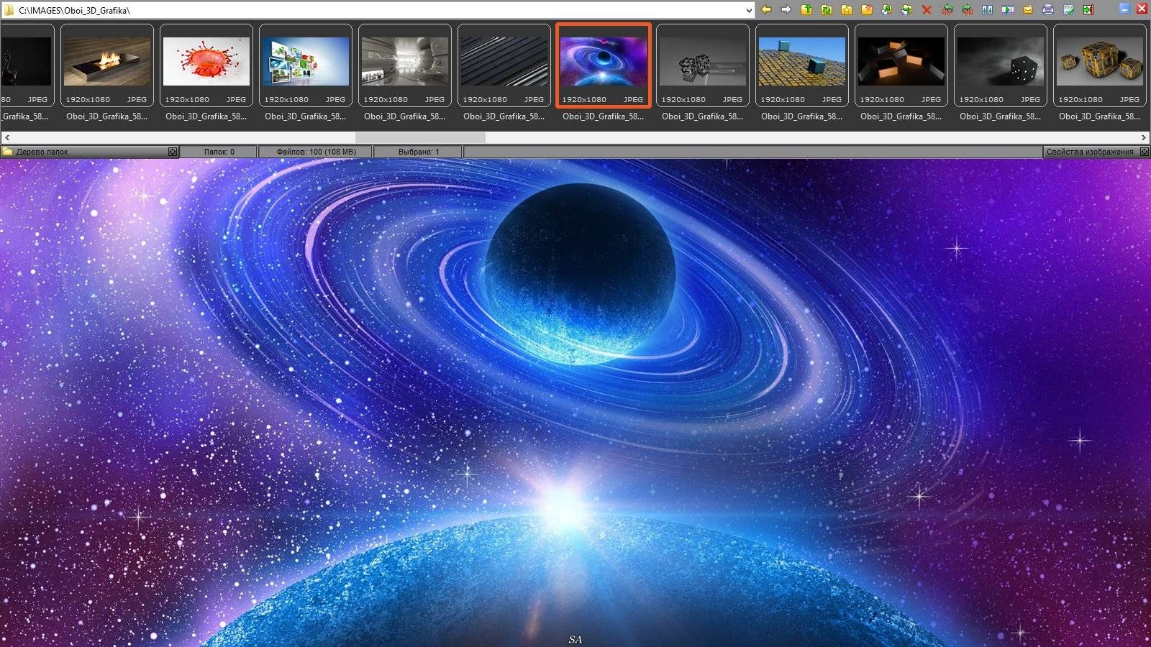Screen dimensions: 1151x647
Task: Refresh the current folder
Action: (827, 9)
